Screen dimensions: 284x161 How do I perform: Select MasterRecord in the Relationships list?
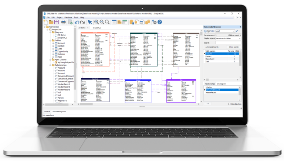(222, 92)
